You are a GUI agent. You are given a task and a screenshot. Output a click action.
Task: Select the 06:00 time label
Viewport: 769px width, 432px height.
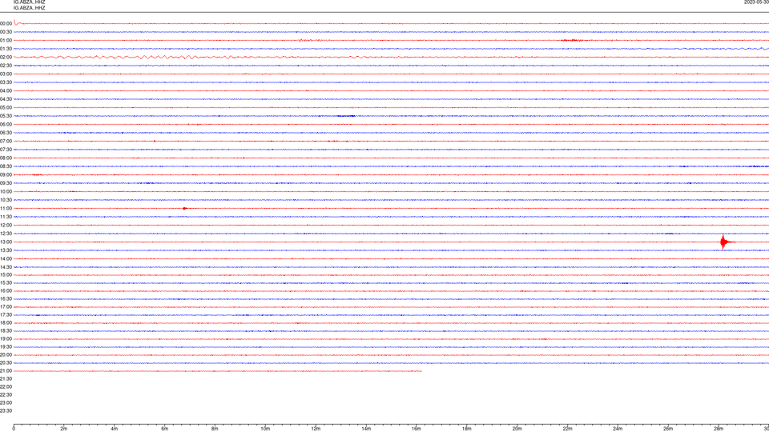click(x=6, y=125)
